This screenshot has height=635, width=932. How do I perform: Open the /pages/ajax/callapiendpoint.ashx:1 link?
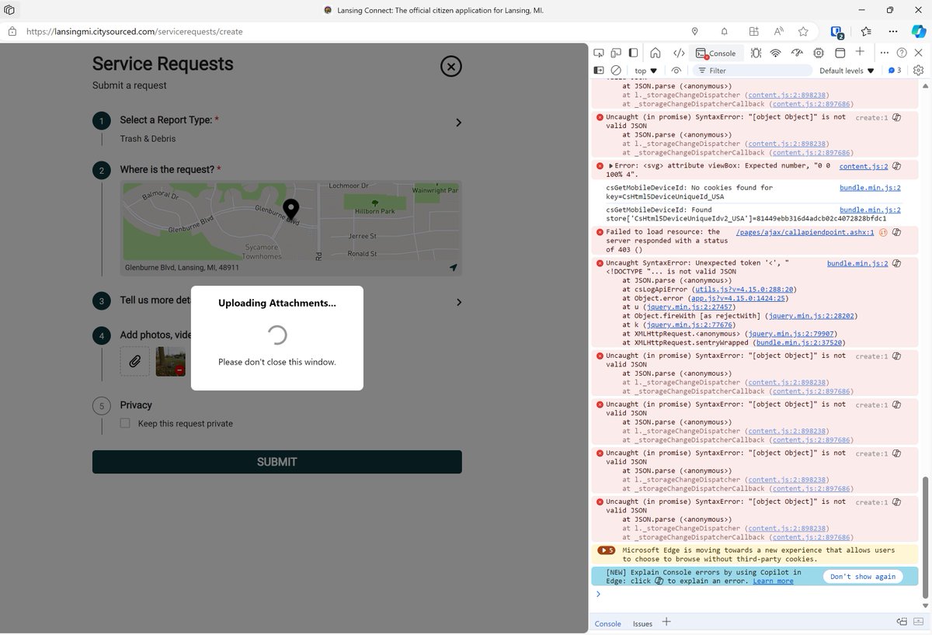805,232
